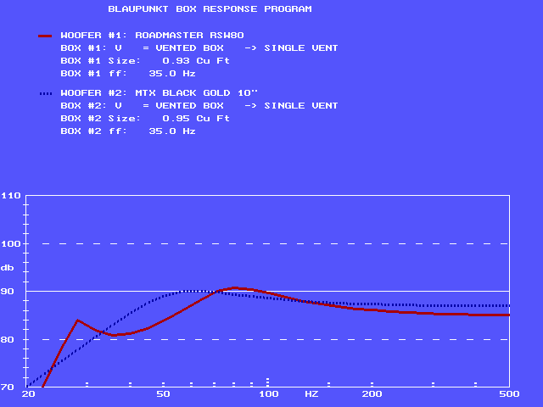Click the red curve's small low-frequency peak at 84 dB

pyautogui.click(x=77, y=321)
